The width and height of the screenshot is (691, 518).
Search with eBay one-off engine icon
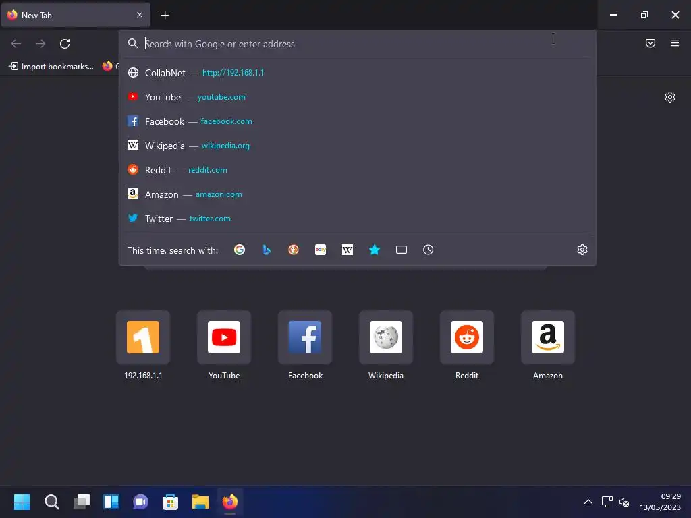coord(321,250)
